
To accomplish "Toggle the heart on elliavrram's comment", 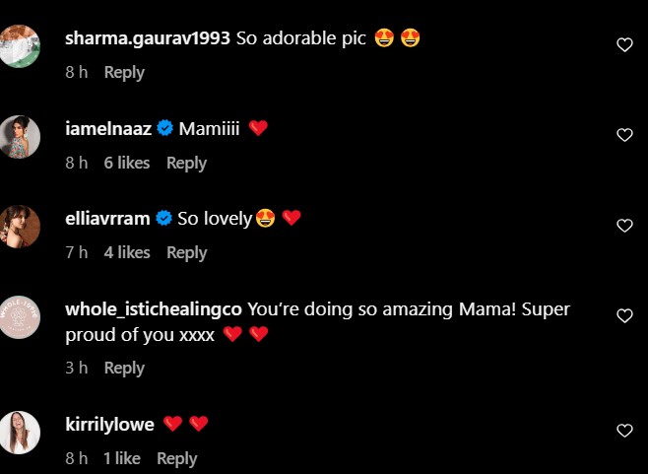I will [x=623, y=226].
